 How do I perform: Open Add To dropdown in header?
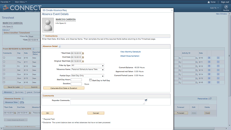point(214,8)
